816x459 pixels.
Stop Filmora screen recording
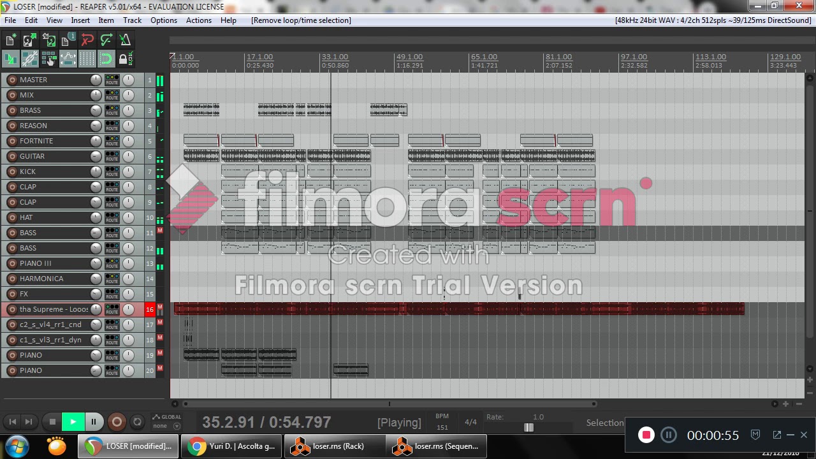[646, 435]
